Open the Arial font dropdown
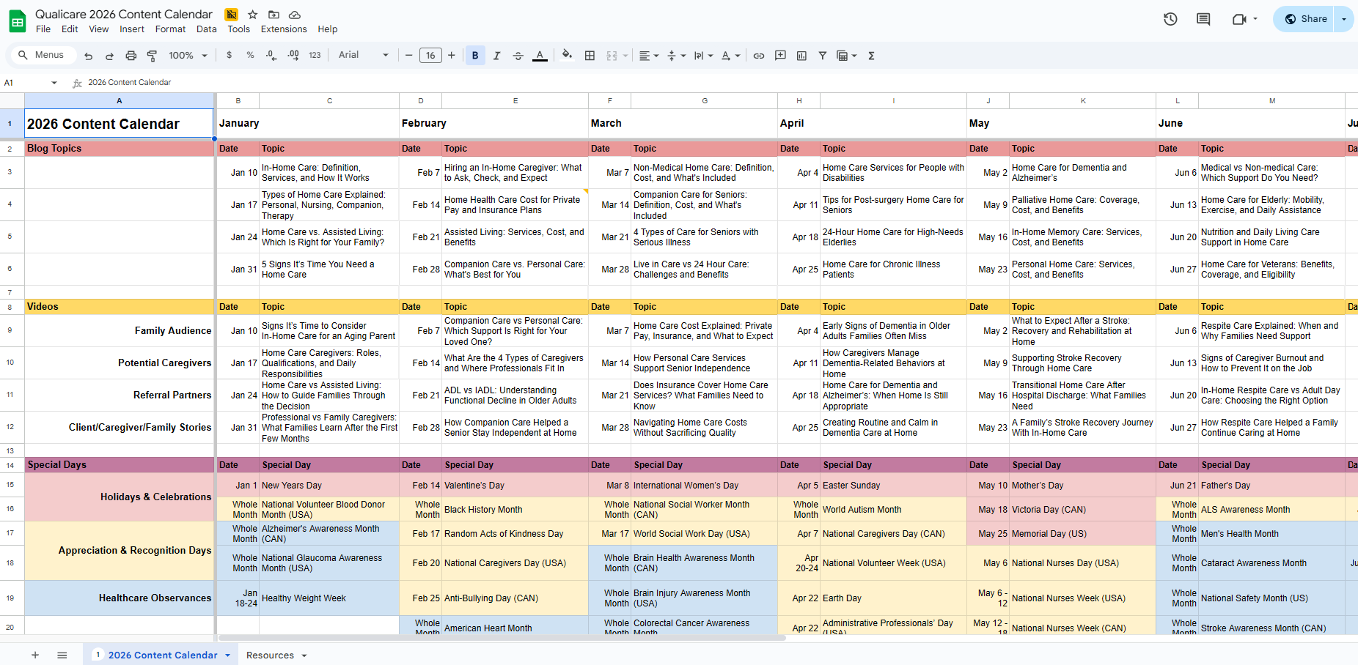This screenshot has width=1358, height=665. point(363,55)
